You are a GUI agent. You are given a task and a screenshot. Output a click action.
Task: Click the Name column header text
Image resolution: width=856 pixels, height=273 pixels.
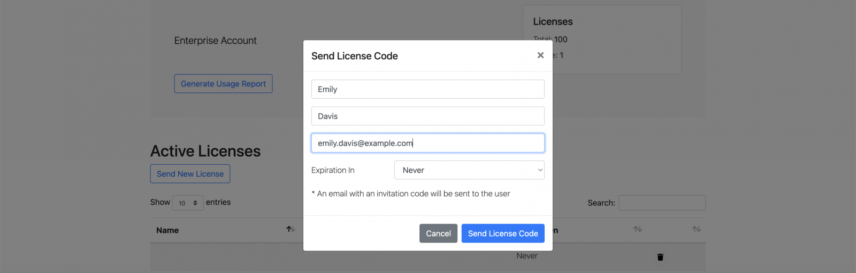tap(167, 230)
